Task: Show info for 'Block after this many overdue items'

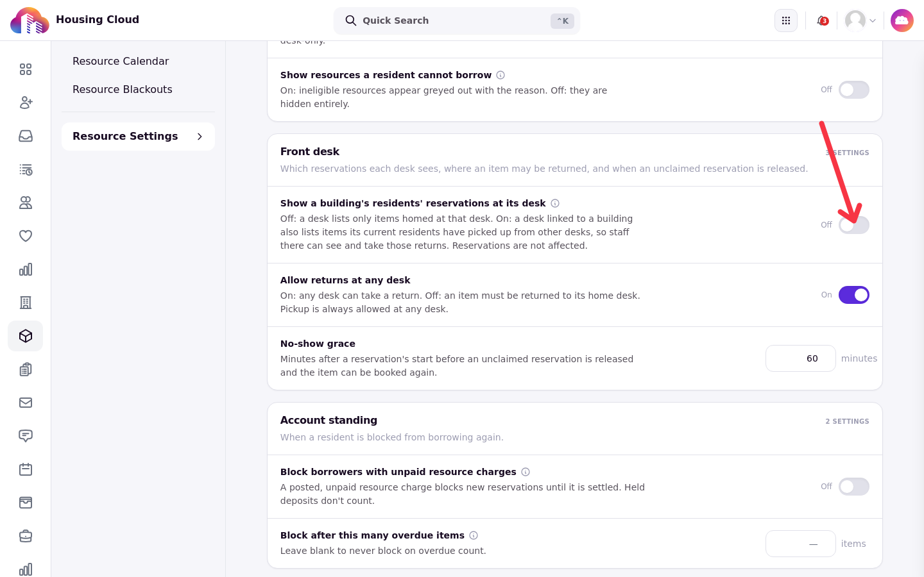Action: [x=474, y=535]
